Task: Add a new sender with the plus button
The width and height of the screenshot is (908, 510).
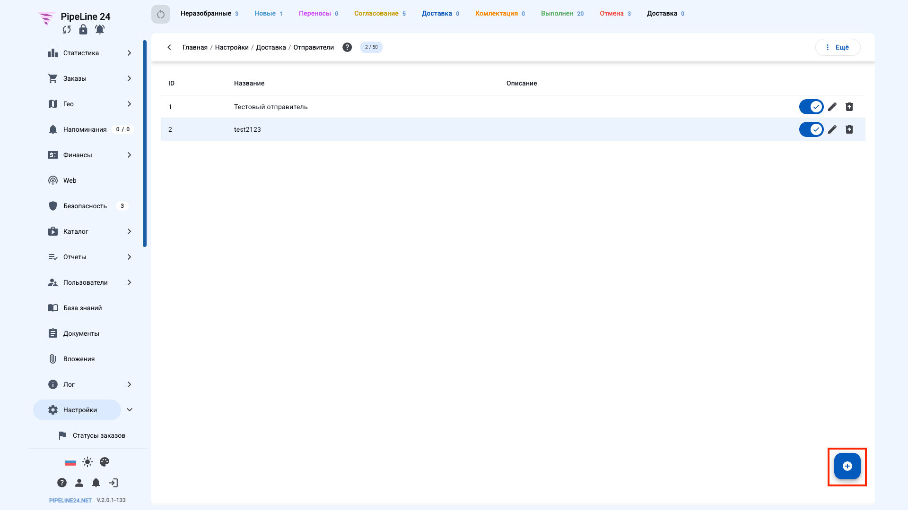Action: pyautogui.click(x=847, y=467)
